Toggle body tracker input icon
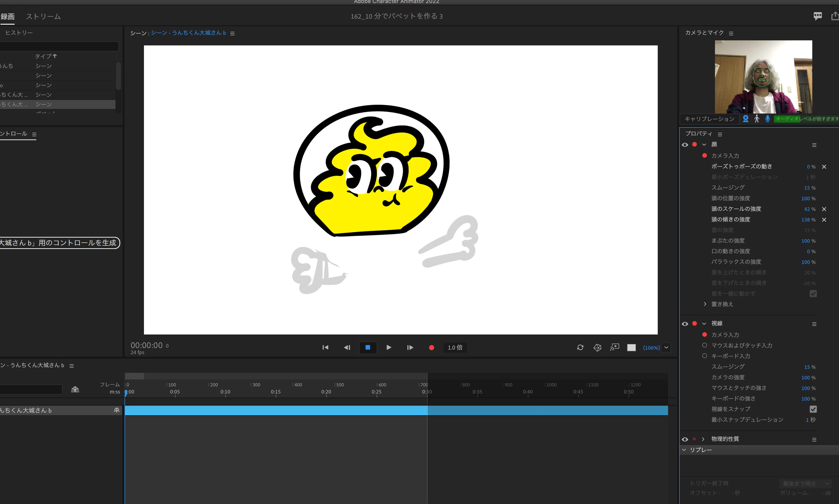 (x=757, y=119)
